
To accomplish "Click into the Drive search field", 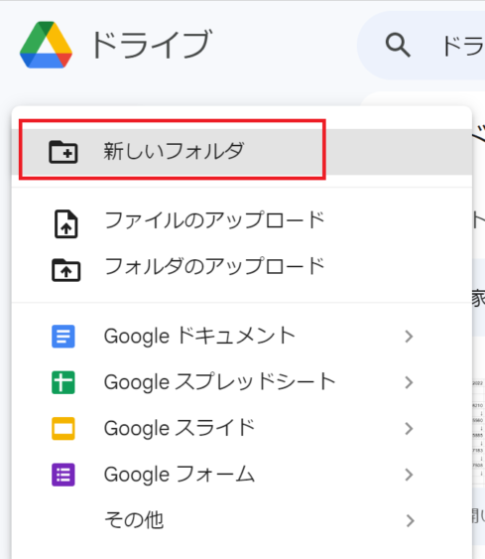I will pyautogui.click(x=422, y=46).
